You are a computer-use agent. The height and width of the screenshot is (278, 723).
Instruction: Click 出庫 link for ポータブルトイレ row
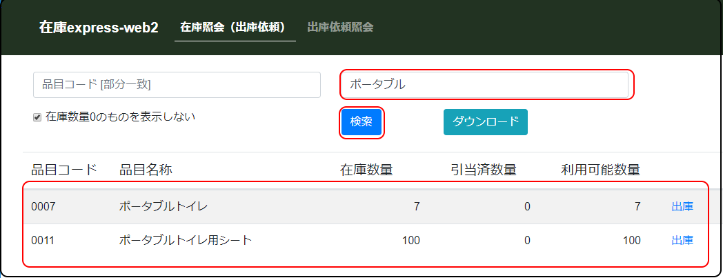click(x=682, y=206)
